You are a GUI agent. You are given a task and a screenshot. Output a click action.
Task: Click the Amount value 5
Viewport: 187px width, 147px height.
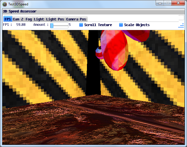tap(70, 25)
